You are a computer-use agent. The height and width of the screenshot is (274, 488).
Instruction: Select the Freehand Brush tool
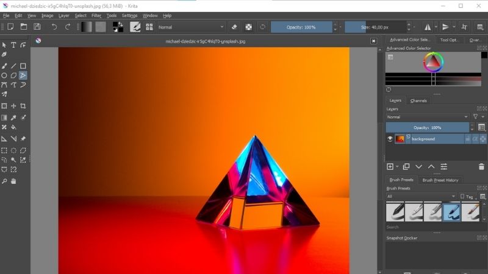[x=4, y=66]
